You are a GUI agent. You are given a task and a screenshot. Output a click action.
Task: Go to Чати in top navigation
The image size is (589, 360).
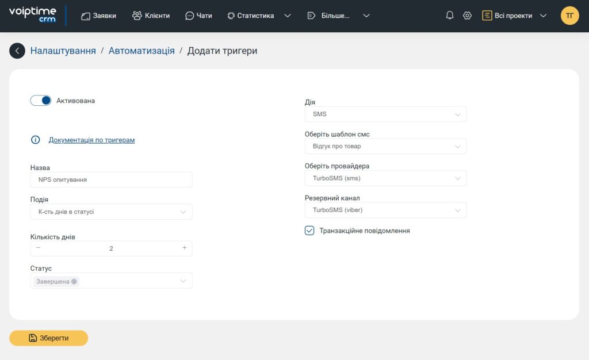pos(198,16)
